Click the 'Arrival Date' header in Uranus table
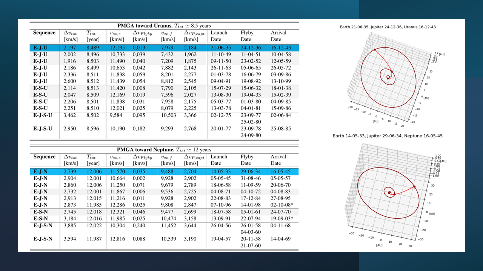The height and width of the screenshot is (271, 483). [278, 36]
